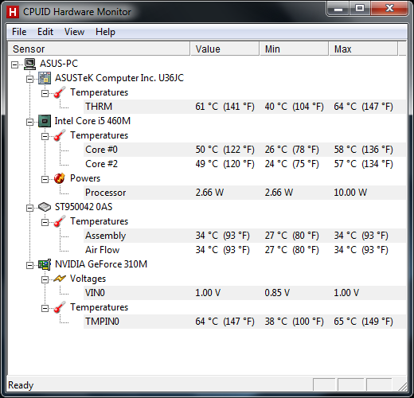Viewport: 414px width, 398px height.
Task: Click the ASUS-PC computer icon
Action: (x=29, y=64)
